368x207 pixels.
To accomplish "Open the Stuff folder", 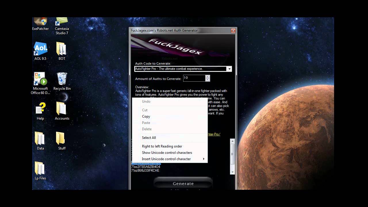I will (62, 141).
